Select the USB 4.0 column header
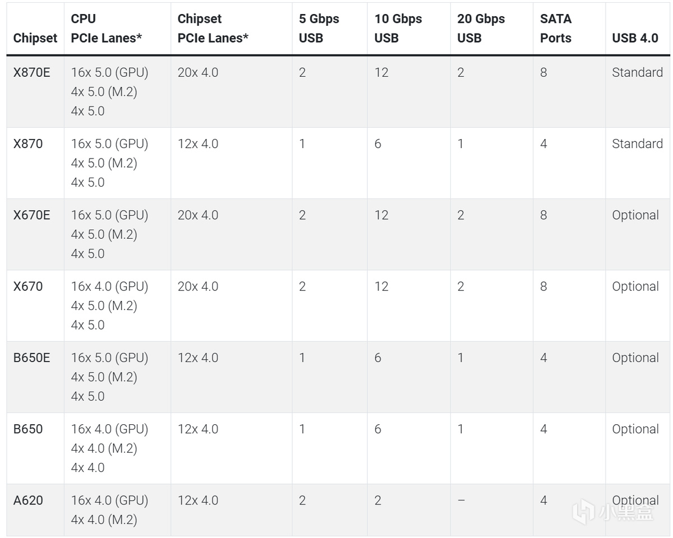This screenshot has height=538, width=673. pos(635,38)
